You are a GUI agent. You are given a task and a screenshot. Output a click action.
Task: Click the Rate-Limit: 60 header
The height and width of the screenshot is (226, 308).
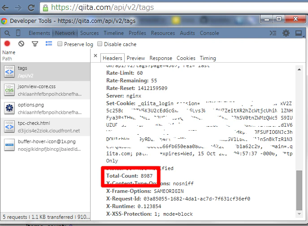(x=125, y=73)
